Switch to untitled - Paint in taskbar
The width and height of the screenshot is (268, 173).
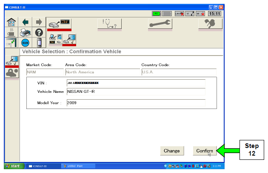coord(80,165)
